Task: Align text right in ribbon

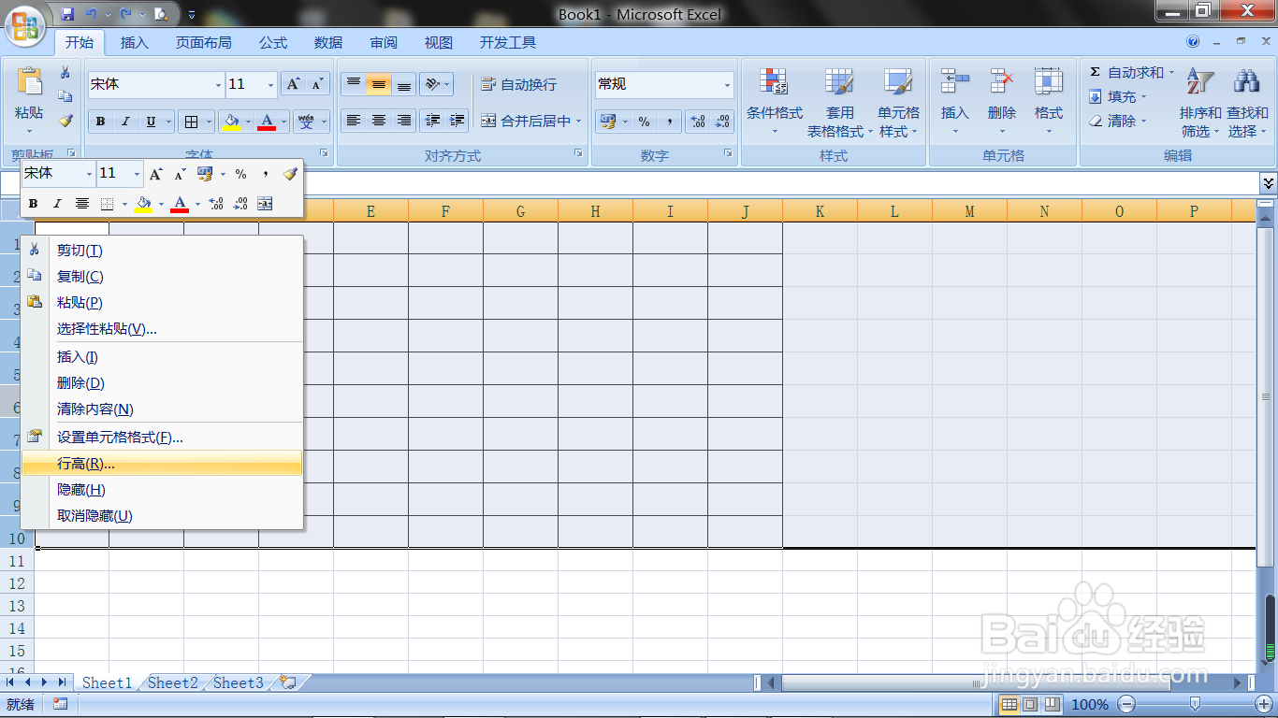Action: click(404, 121)
